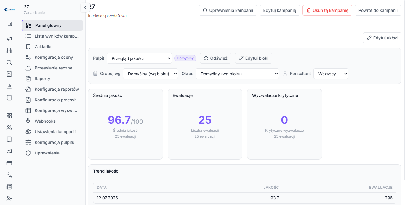This screenshot has height=205, width=405.
Task: Open Konfiguracja wyświetlania item
Action: [52, 110]
